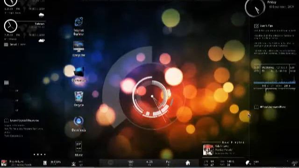
Task: Click the moon weather icon in bottom bar
Action: pos(248,163)
